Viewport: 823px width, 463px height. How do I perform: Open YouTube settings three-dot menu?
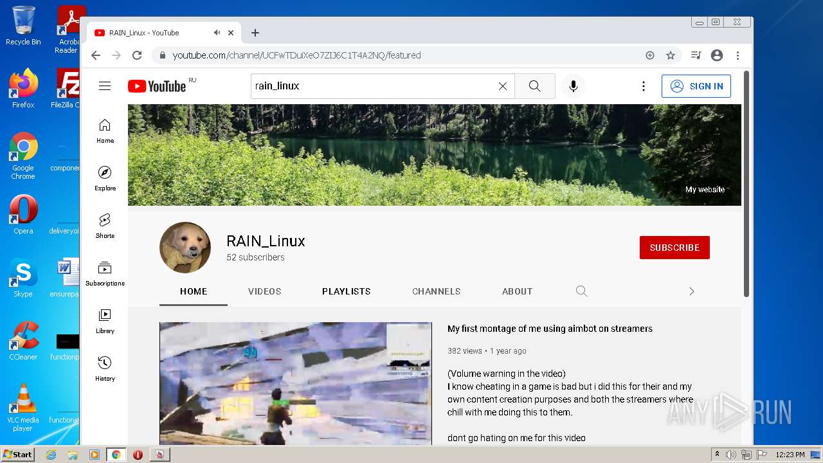(x=643, y=86)
